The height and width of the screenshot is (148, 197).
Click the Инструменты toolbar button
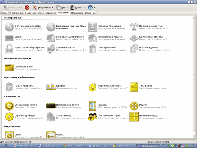42,7
